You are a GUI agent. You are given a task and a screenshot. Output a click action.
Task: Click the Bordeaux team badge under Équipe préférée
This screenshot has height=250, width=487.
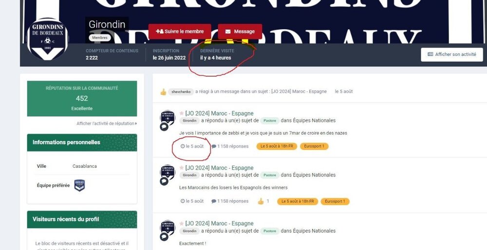pos(79,185)
